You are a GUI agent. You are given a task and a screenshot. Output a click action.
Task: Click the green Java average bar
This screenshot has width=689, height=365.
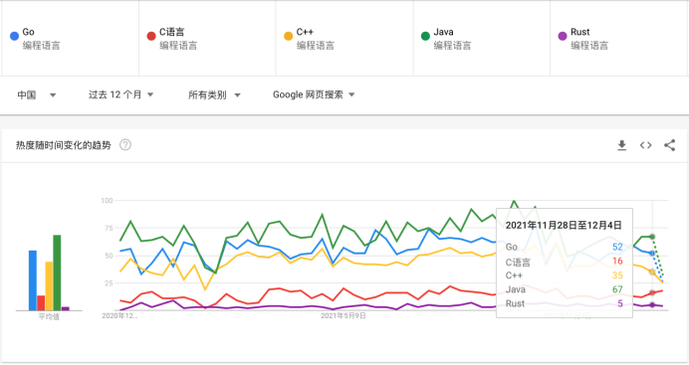click(x=57, y=273)
